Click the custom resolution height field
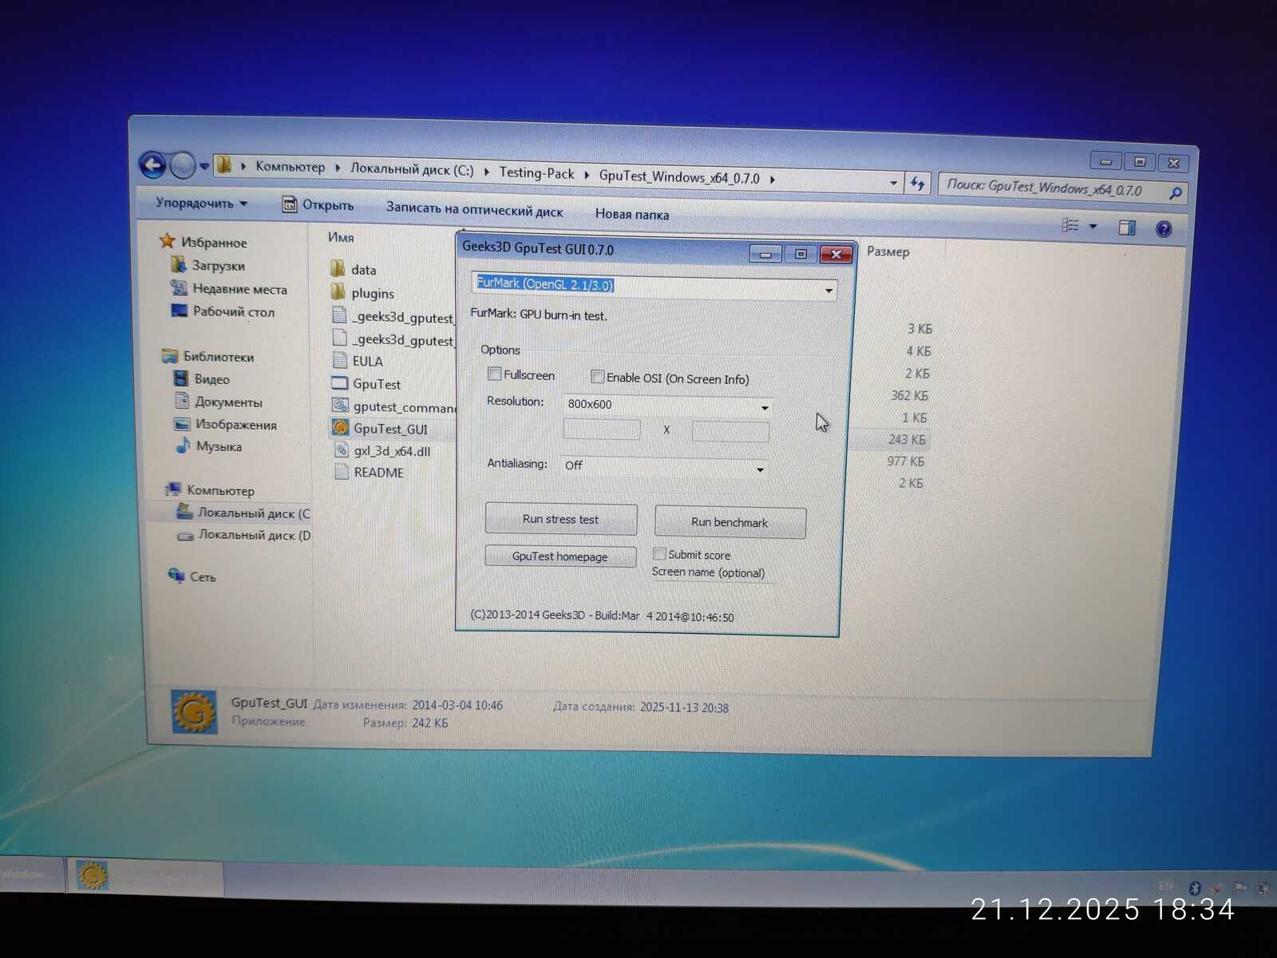This screenshot has width=1277, height=958. (730, 432)
